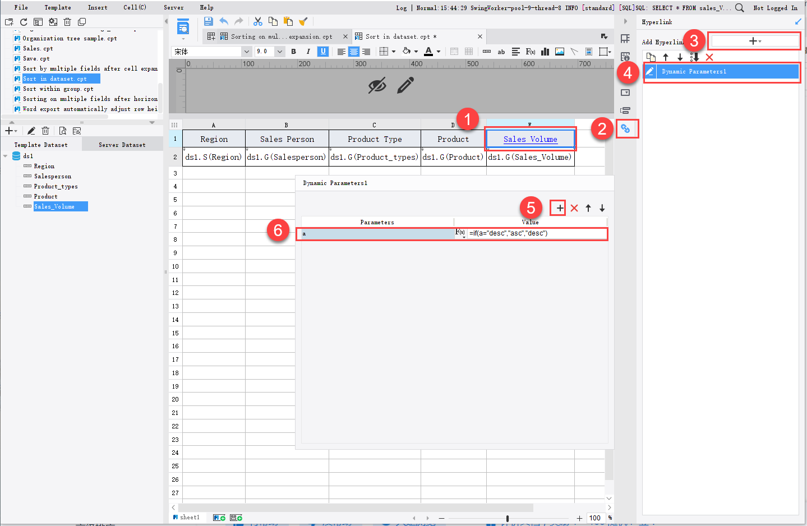Open the add dataset plus dropdown
Screen dimensions: 807x526
tap(11, 131)
